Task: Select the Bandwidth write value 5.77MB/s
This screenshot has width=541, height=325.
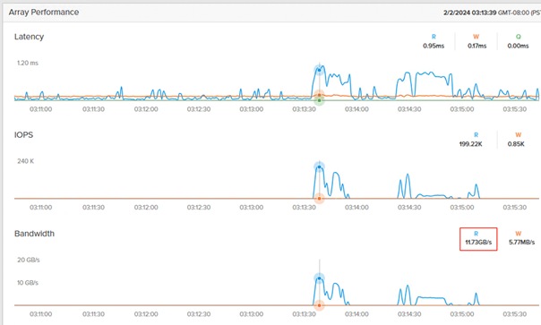Action: pos(521,243)
